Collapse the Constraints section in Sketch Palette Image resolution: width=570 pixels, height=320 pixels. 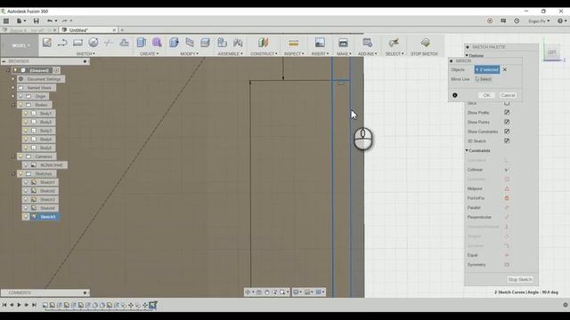(x=467, y=150)
